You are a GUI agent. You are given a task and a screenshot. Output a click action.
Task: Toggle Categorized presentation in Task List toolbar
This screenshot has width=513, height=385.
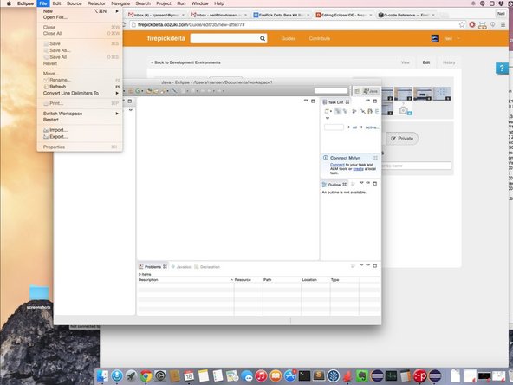point(338,111)
